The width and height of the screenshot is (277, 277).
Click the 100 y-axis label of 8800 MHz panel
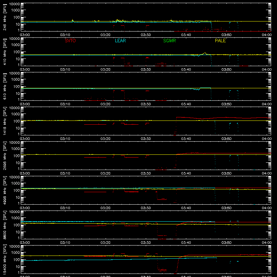(17, 225)
